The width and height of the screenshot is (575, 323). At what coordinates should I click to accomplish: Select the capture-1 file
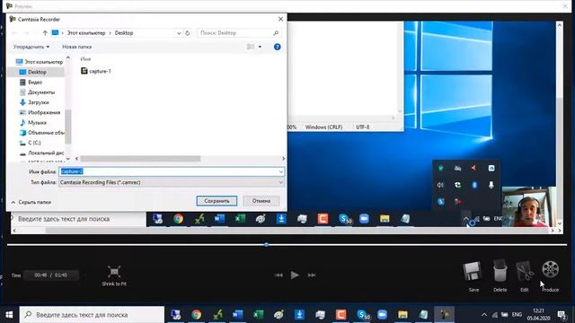click(96, 71)
